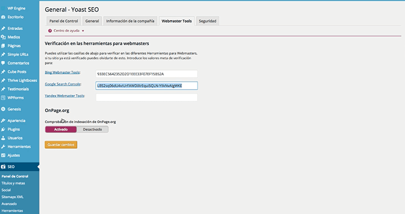Expand the Centro de ayuda arrow
This screenshot has width=405, height=214.
point(83,31)
